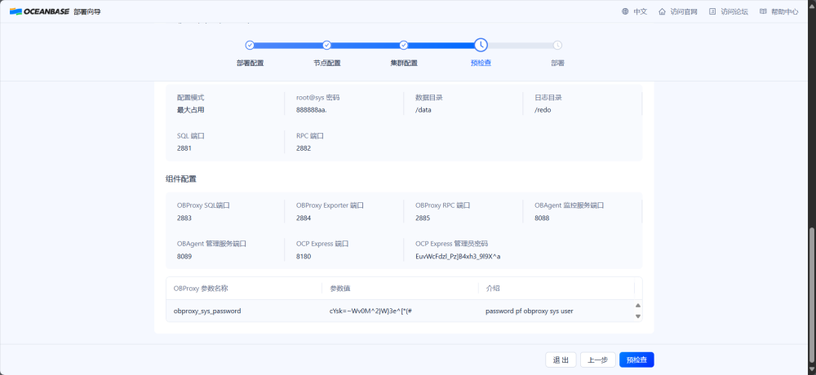The height and width of the screenshot is (375, 816).
Task: Click the 预检查 step clock icon
Action: (481, 46)
